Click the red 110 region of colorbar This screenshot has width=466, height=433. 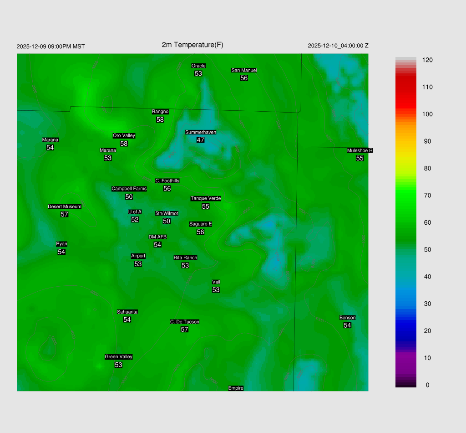pos(406,87)
